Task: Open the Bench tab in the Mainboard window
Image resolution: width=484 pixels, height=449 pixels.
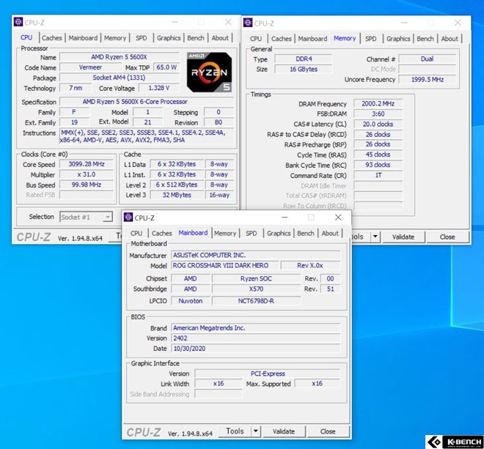Action: [x=305, y=233]
